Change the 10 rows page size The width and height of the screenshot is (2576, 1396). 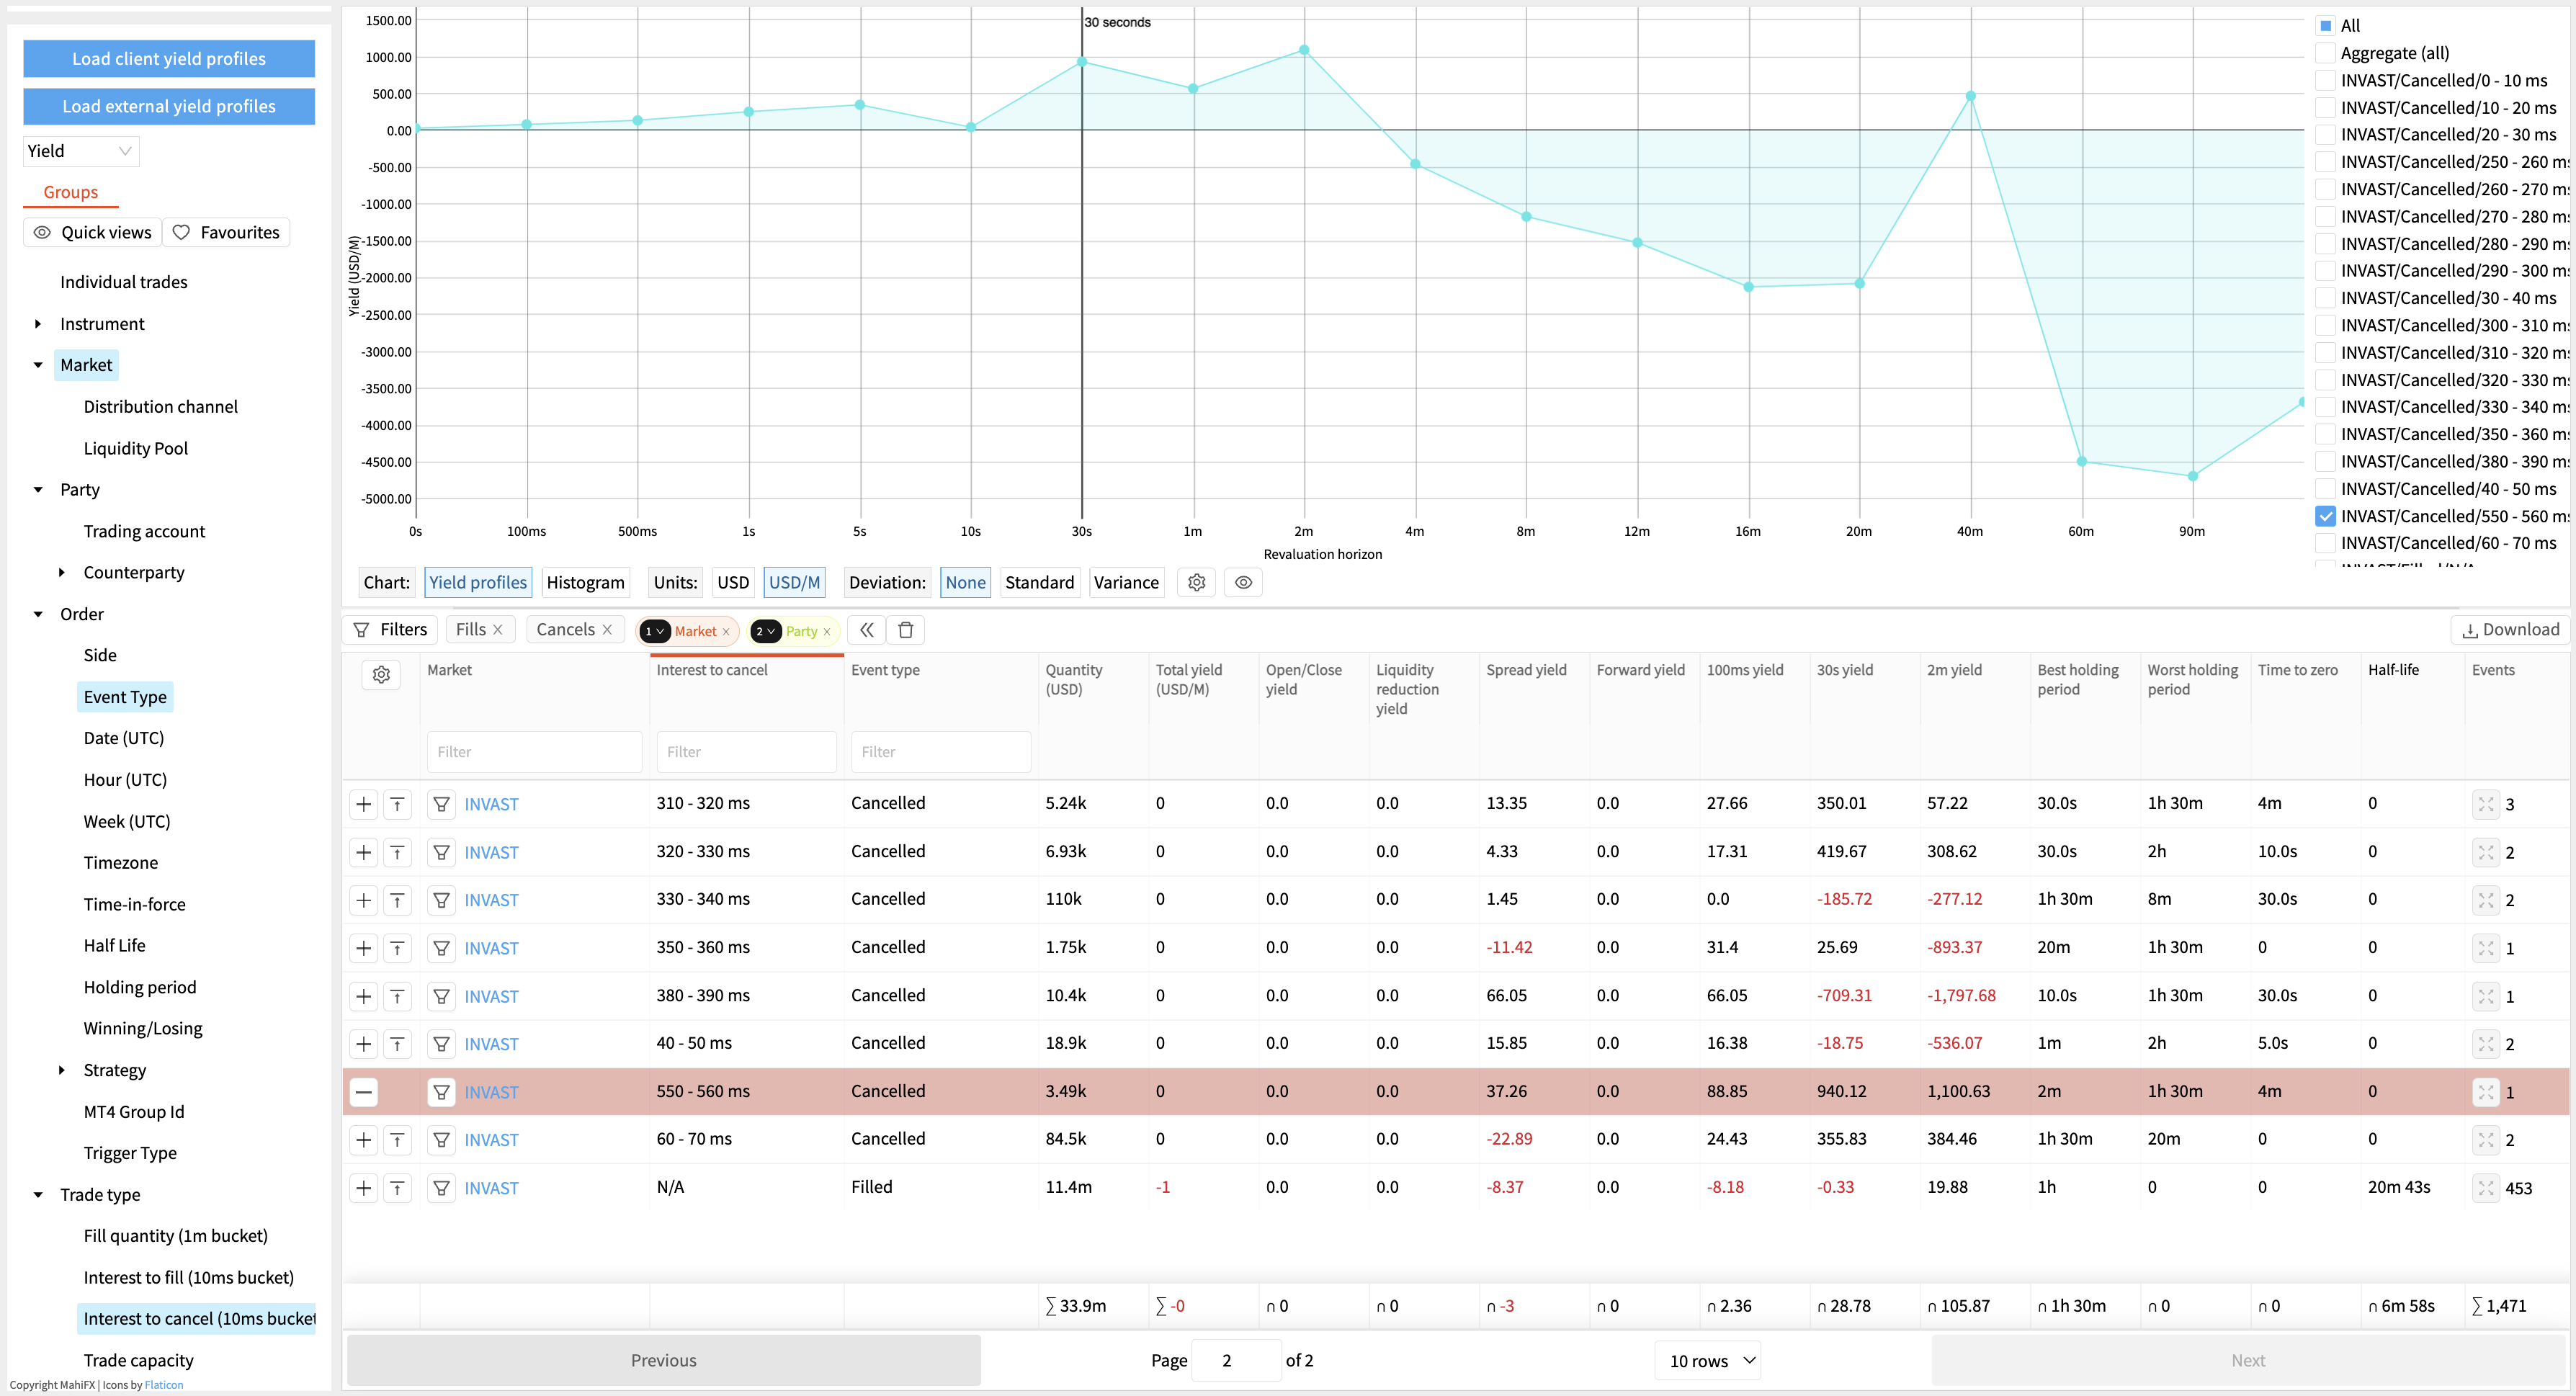(x=1708, y=1361)
